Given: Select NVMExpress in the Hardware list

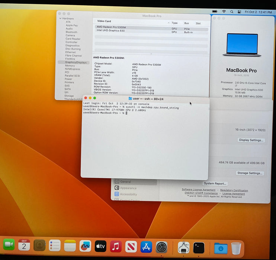Looking at the screenshot, I should 73,69.
